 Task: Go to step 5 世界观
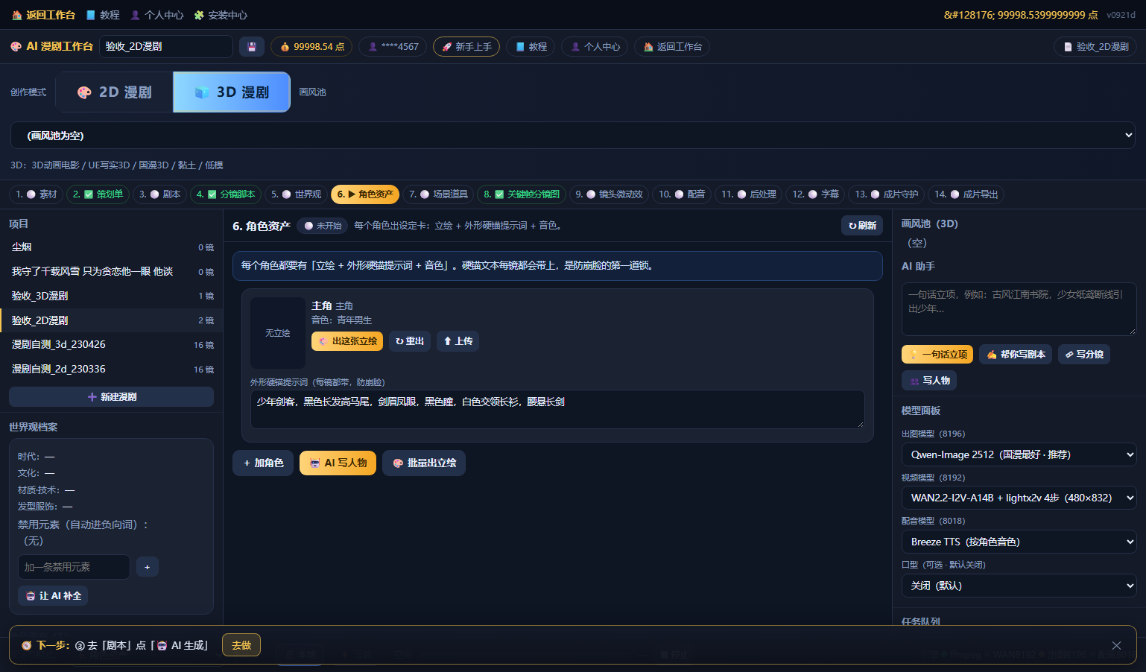[x=297, y=194]
